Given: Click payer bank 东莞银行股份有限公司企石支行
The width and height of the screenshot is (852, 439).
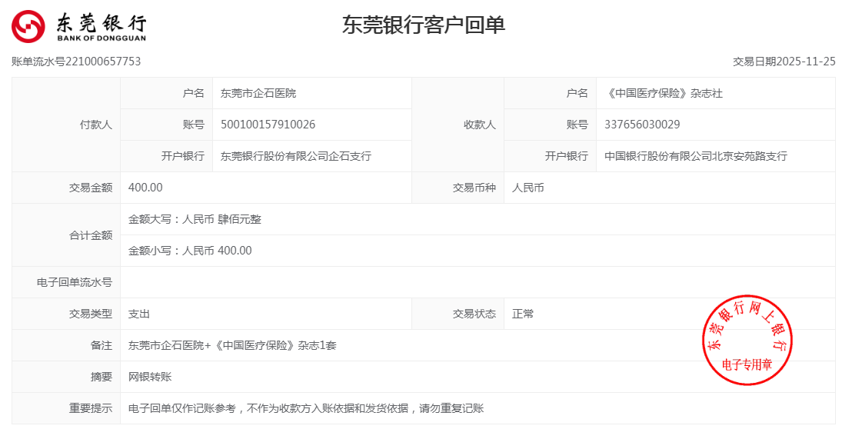Looking at the screenshot, I should [296, 156].
